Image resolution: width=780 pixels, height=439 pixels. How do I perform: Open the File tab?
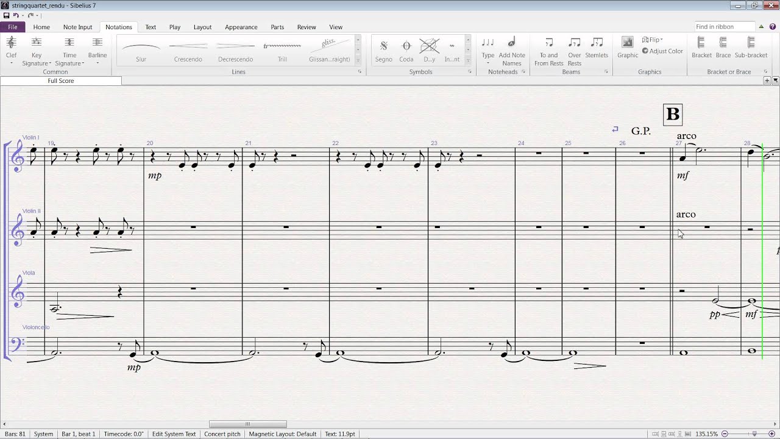coord(13,27)
